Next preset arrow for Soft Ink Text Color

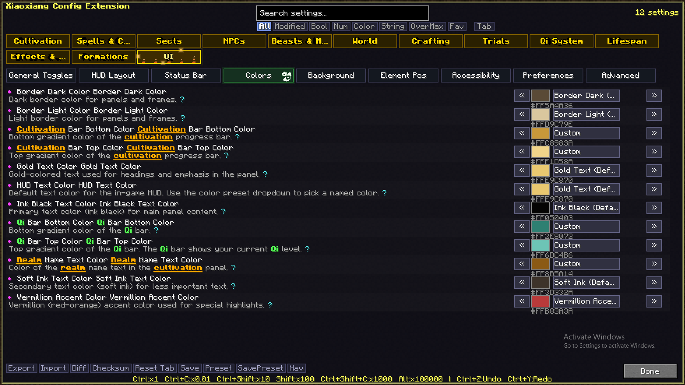(x=654, y=283)
